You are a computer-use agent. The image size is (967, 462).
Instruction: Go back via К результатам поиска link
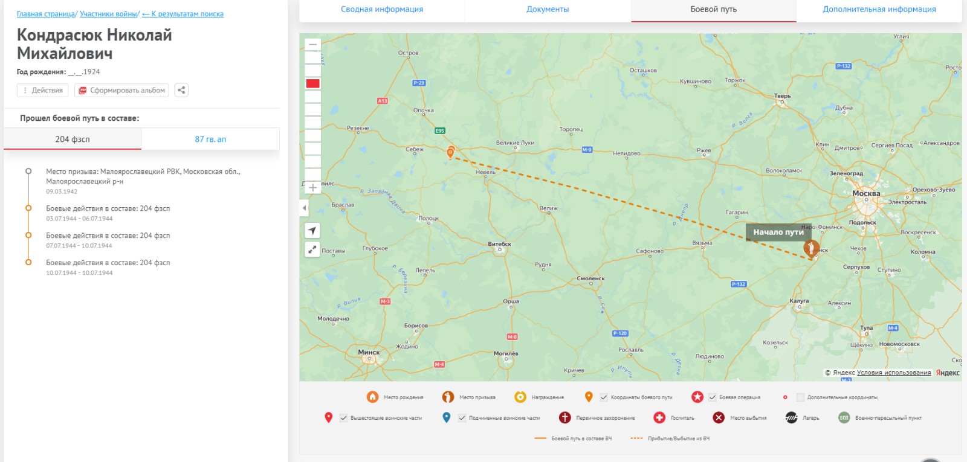pos(183,14)
